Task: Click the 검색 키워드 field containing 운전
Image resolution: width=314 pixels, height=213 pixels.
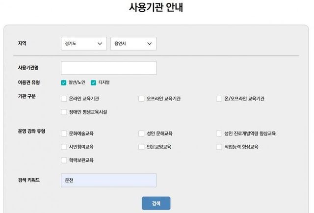Action: pos(108,180)
